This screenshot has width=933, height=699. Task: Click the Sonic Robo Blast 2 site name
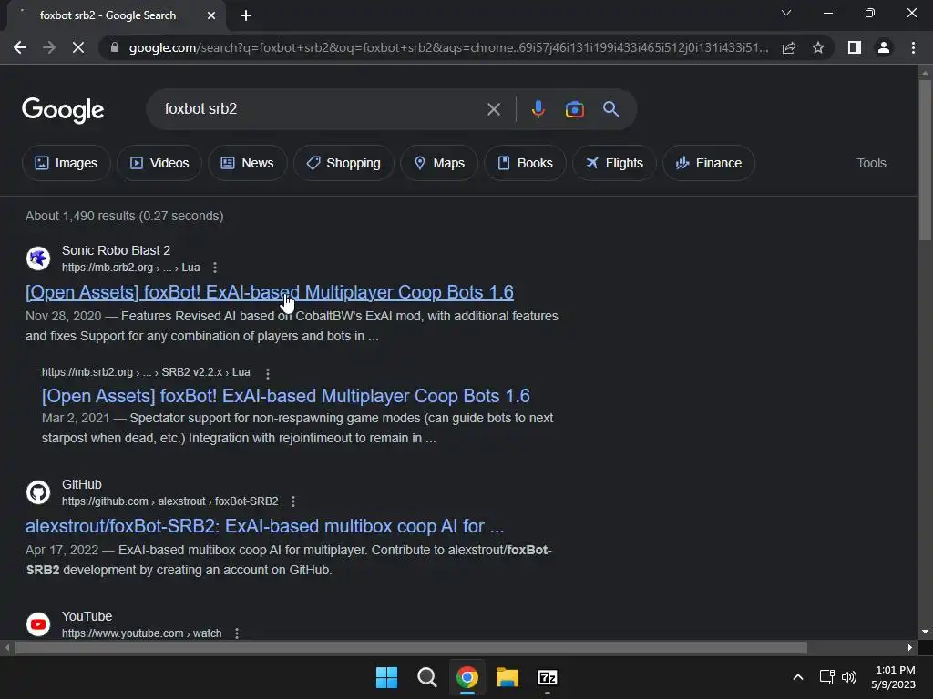pyautogui.click(x=116, y=250)
